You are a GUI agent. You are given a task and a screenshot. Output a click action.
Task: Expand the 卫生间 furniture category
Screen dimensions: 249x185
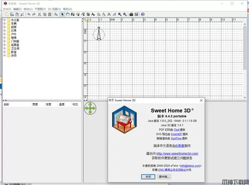4,48
